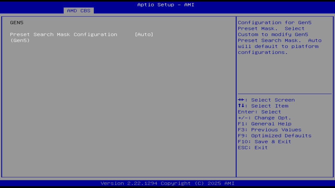Click the Aptio Setup - AMI title bar
Screen dimensions: 335x188
[x=166, y=4]
